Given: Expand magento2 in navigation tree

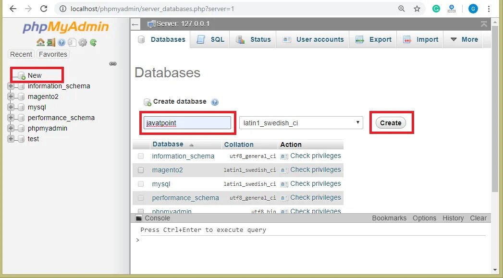Looking at the screenshot, I should tap(11, 97).
